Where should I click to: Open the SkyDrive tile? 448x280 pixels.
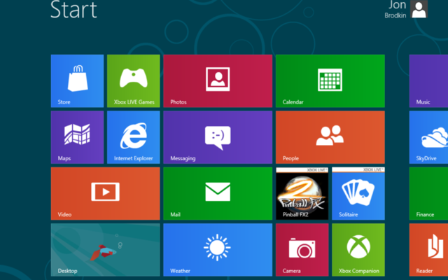(x=429, y=137)
